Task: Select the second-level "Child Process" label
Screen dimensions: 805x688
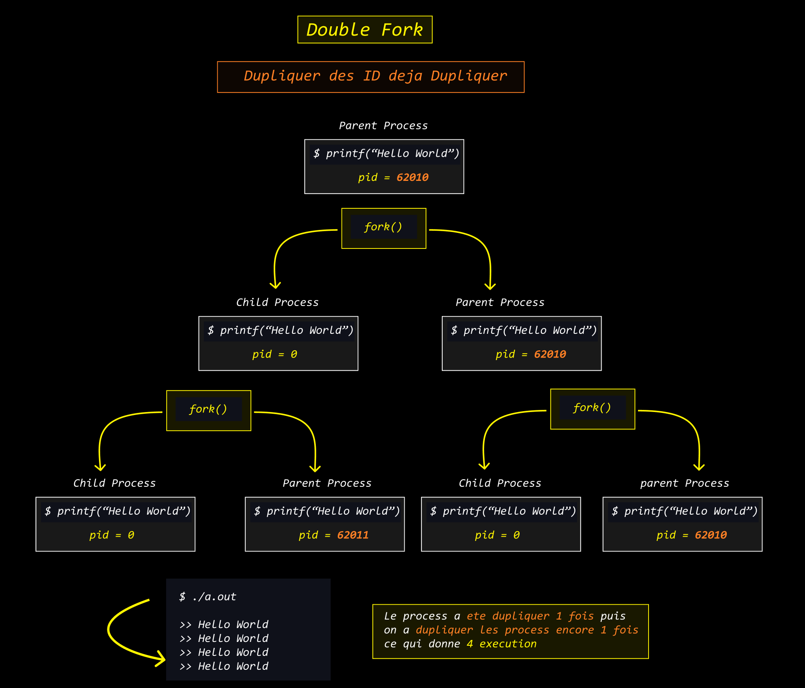Action: click(277, 302)
